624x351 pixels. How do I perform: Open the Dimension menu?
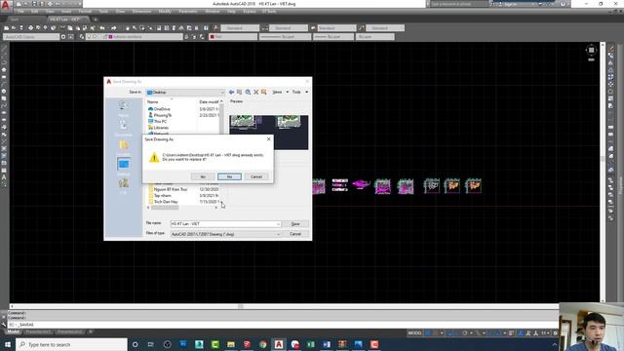click(x=141, y=12)
